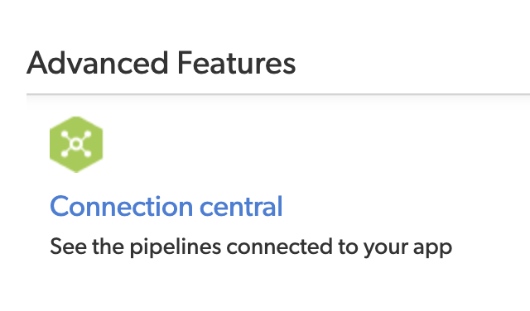
Task: Click the word 'Advanced' in the heading
Action: pos(98,63)
